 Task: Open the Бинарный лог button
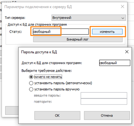click(x=78, y=39)
